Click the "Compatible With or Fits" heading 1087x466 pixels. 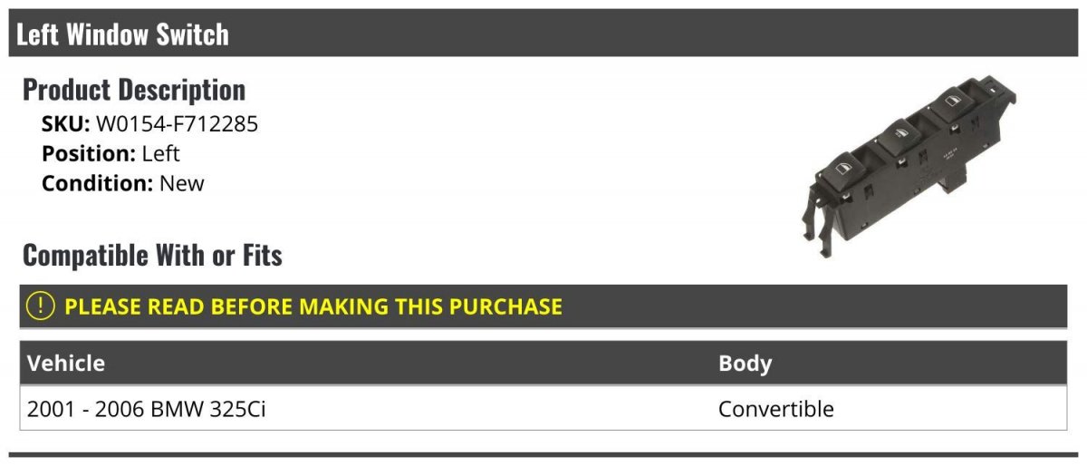(152, 256)
